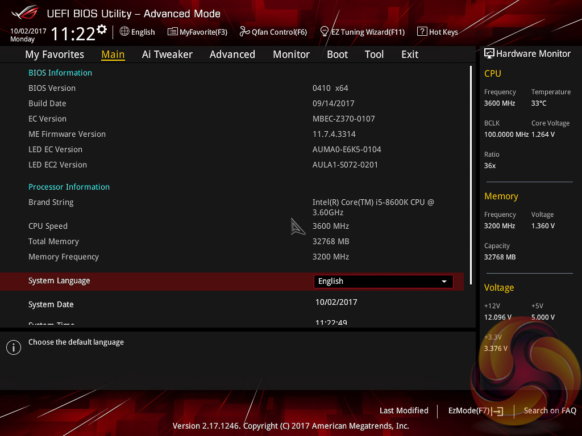Click the Processor Information section heading

pos(69,187)
